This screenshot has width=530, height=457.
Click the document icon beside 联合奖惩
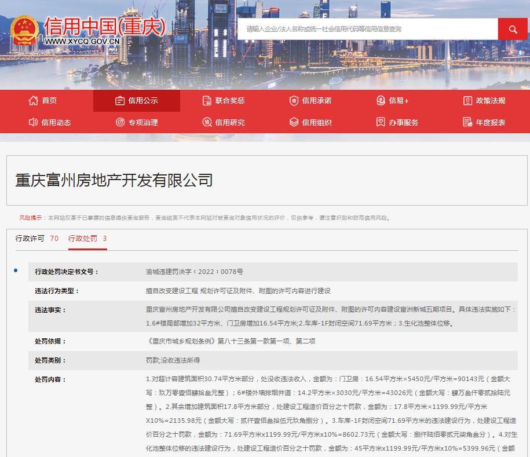207,101
